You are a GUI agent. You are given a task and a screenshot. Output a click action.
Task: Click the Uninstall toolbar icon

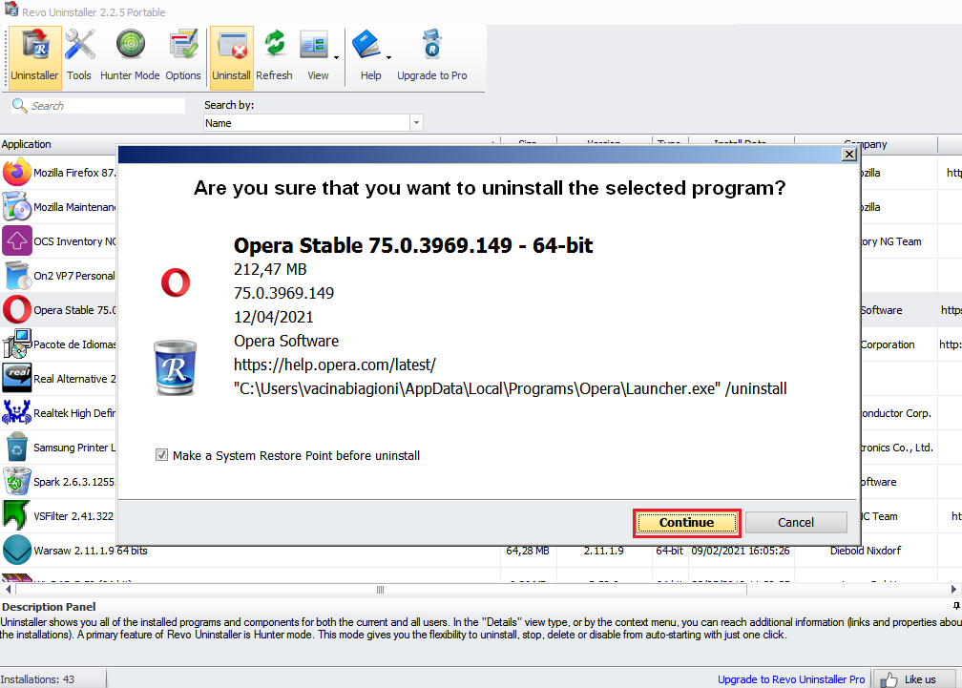[x=231, y=57]
